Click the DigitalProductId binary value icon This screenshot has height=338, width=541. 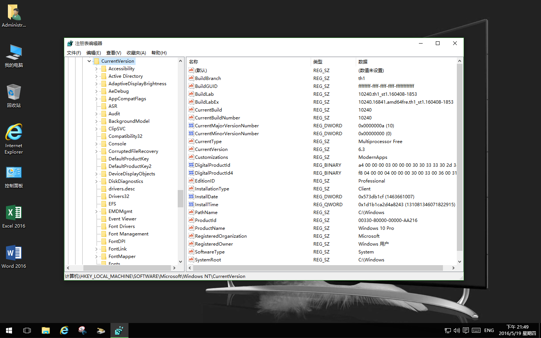pyautogui.click(x=191, y=165)
